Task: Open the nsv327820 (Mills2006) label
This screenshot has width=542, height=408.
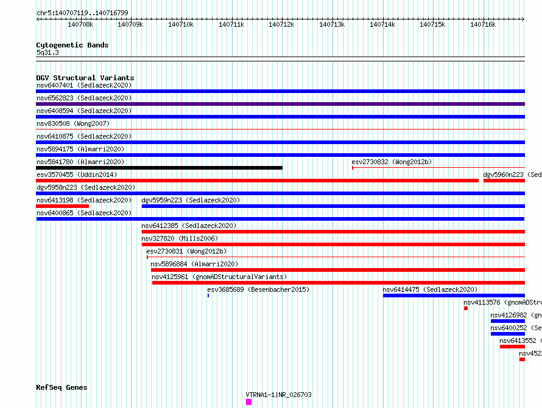Action: click(x=180, y=238)
